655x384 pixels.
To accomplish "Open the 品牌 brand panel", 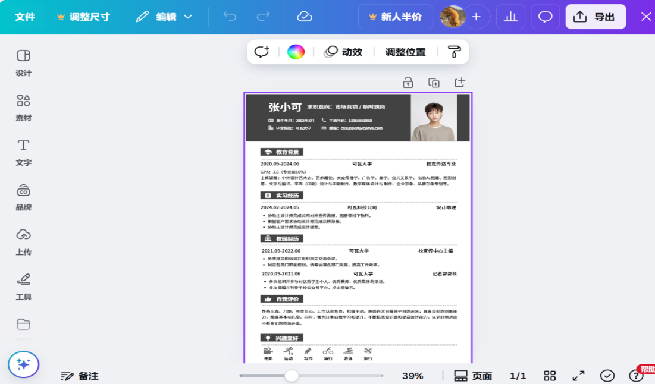I will click(x=23, y=197).
